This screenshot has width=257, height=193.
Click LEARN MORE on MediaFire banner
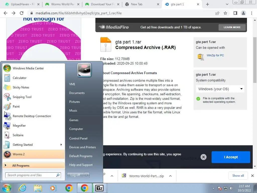pyautogui.click(x=232, y=27)
